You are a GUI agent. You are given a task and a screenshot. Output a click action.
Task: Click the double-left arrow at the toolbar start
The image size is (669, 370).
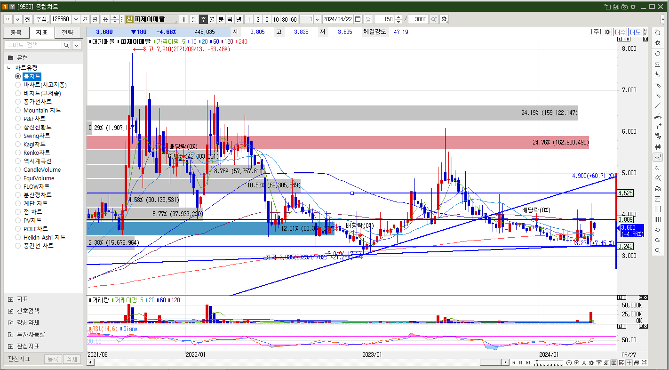(x=8, y=19)
